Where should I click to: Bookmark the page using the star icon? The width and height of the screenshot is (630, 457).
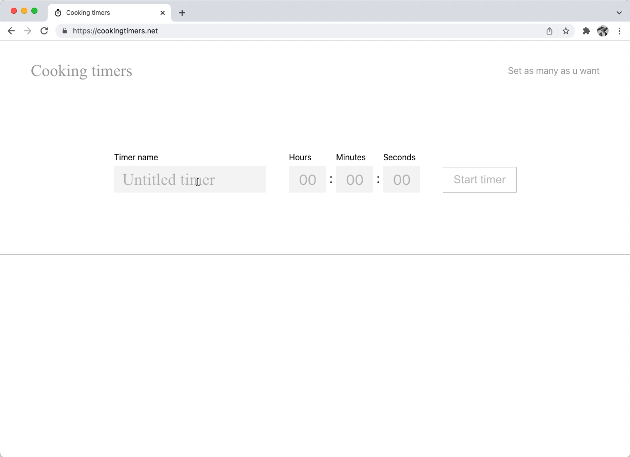click(566, 31)
